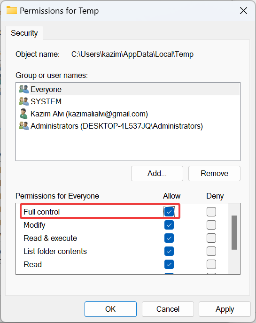Close the Permissions for Temp dialog
The width and height of the screenshot is (256, 323).
[x=243, y=10]
